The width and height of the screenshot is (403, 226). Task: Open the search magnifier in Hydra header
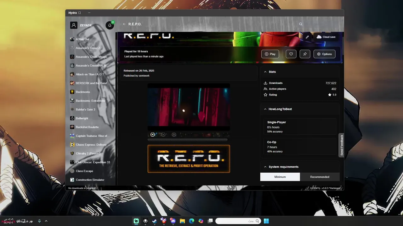click(301, 24)
